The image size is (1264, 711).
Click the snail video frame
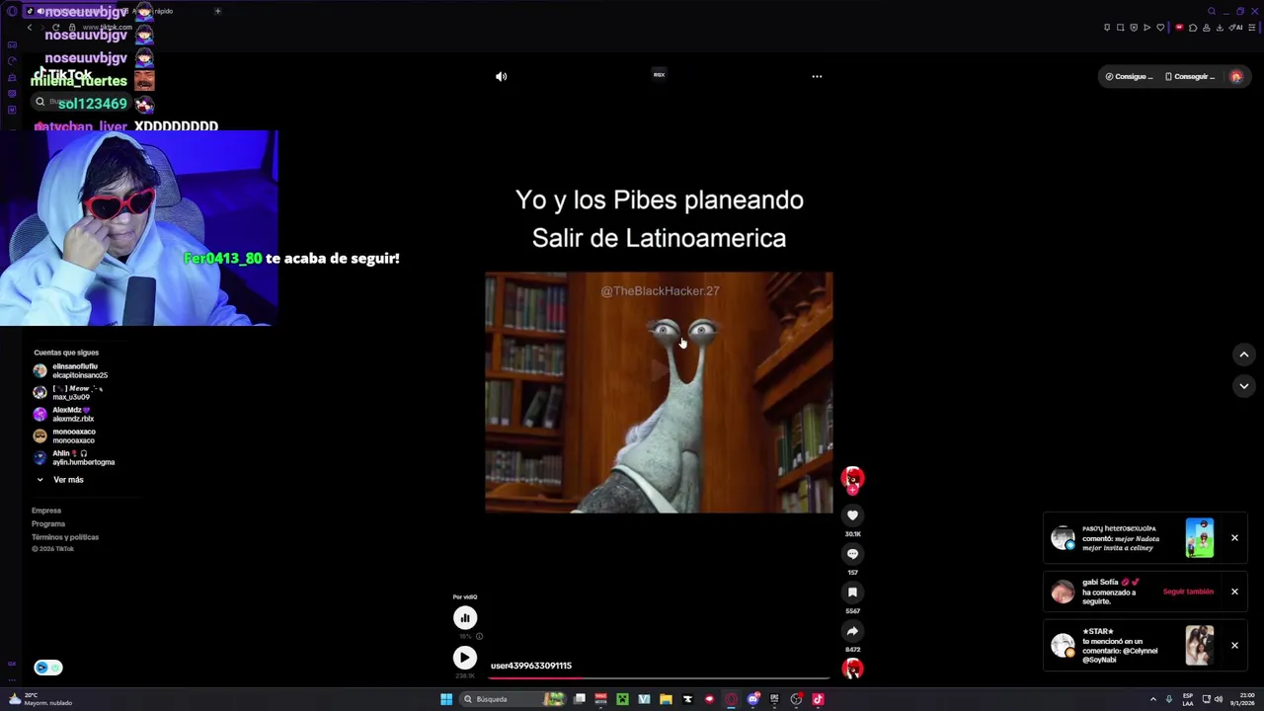(x=659, y=393)
